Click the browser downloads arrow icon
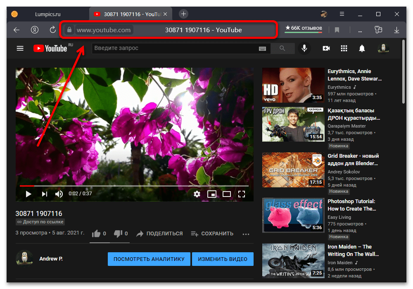Image resolution: width=413 pixels, height=289 pixels. [396, 30]
